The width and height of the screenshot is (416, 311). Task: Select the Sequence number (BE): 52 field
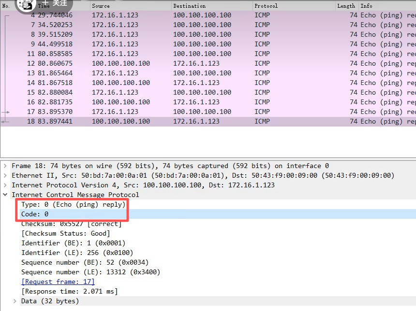click(x=85, y=262)
